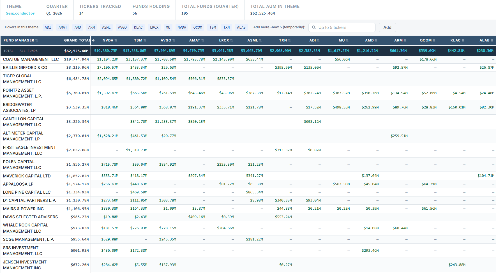Sort by TXN column sort icon
496x273 pixels.
point(289,40)
